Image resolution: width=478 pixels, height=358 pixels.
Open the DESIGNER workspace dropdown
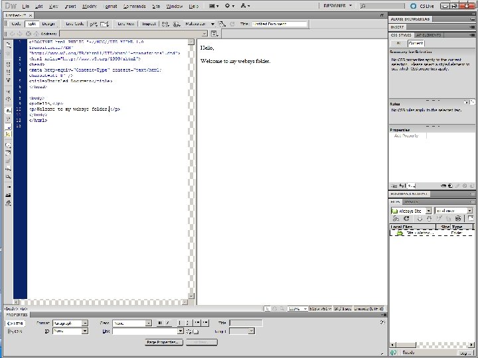coord(337,5)
